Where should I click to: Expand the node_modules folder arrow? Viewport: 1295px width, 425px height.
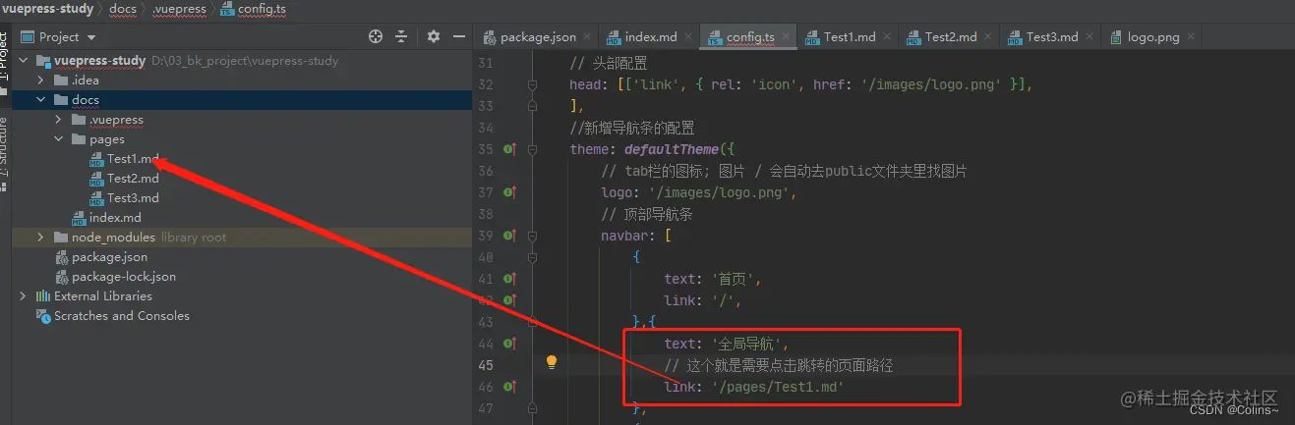coord(41,238)
